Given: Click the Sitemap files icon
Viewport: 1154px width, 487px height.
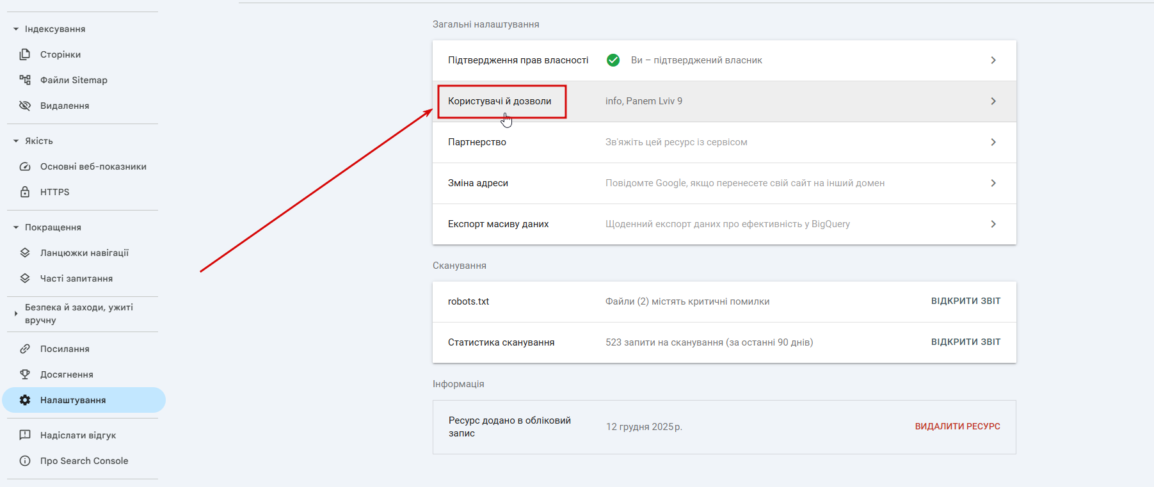Looking at the screenshot, I should [25, 80].
